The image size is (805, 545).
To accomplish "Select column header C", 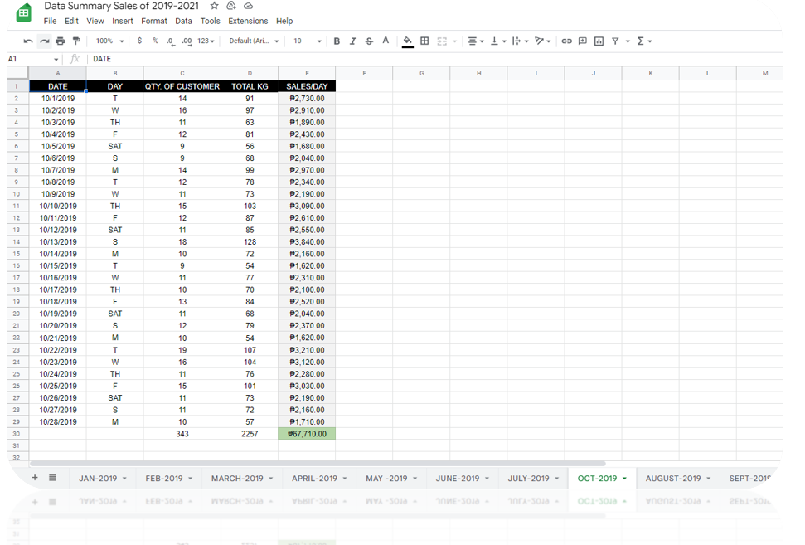I will [182, 74].
